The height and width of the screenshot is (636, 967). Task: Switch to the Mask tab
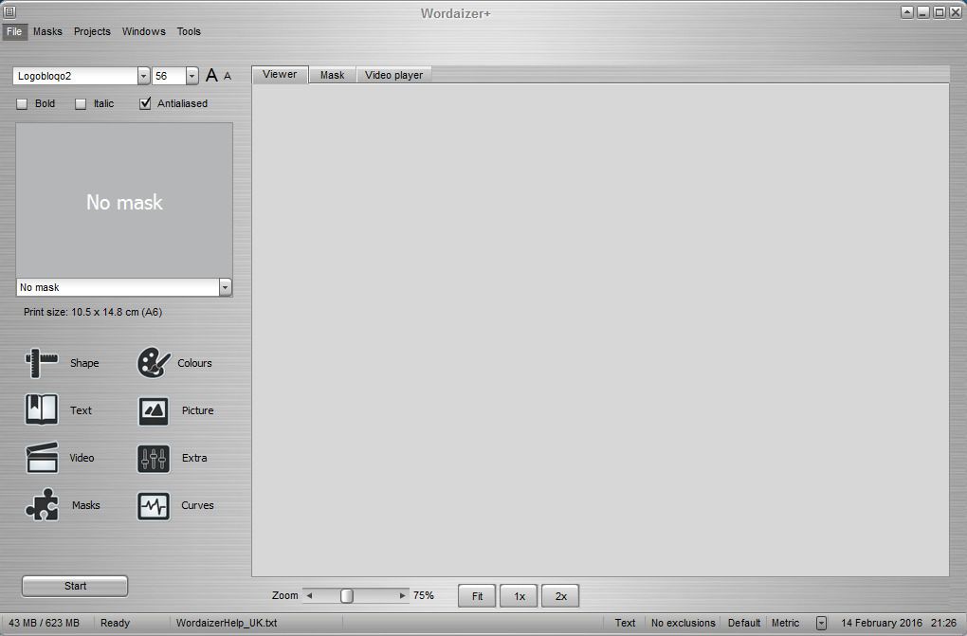click(x=332, y=74)
